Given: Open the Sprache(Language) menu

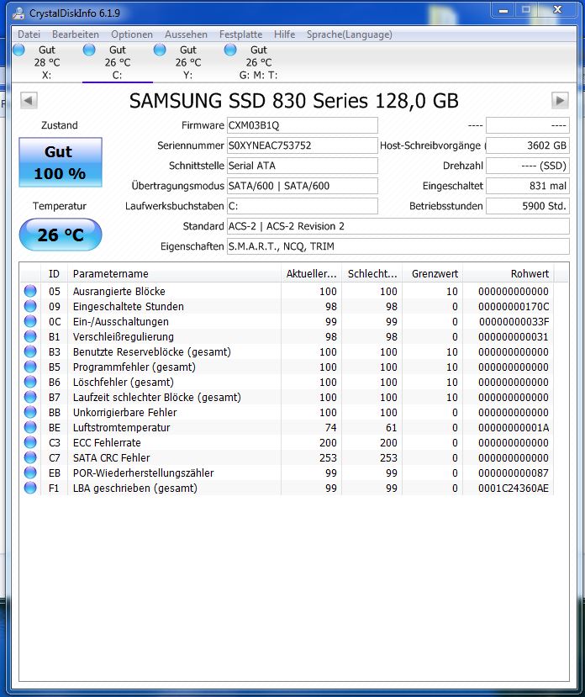Looking at the screenshot, I should tap(350, 34).
